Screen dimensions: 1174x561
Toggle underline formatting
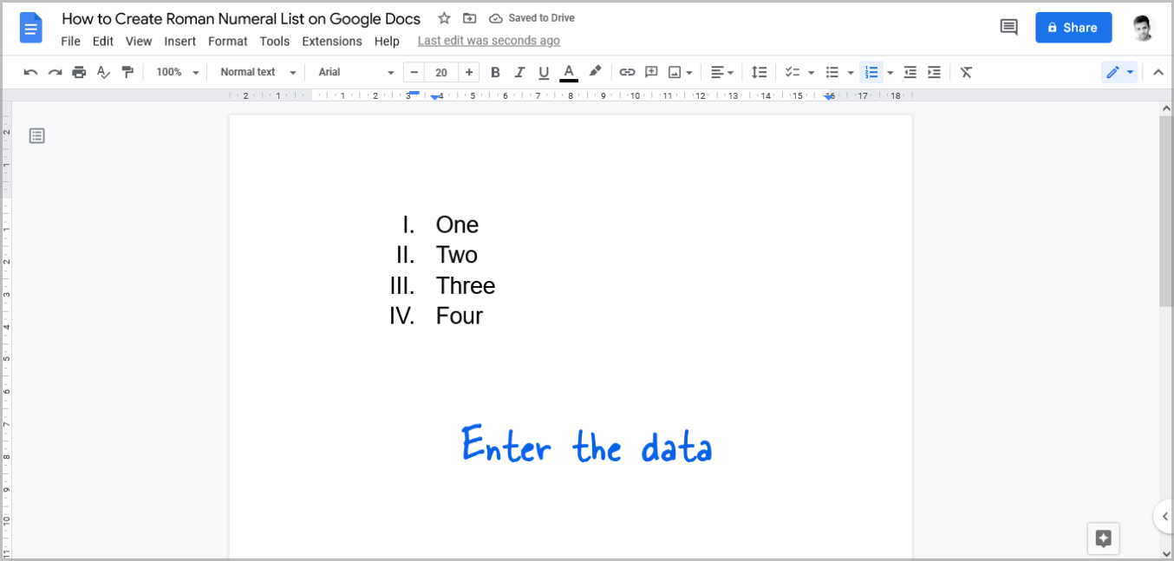coord(544,72)
